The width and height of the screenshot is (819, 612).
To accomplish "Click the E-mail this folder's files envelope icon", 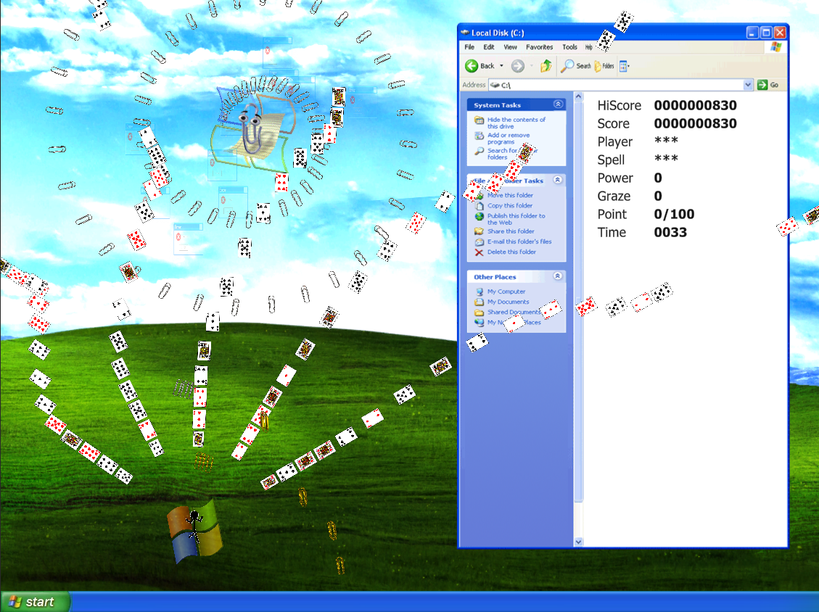I will (479, 241).
